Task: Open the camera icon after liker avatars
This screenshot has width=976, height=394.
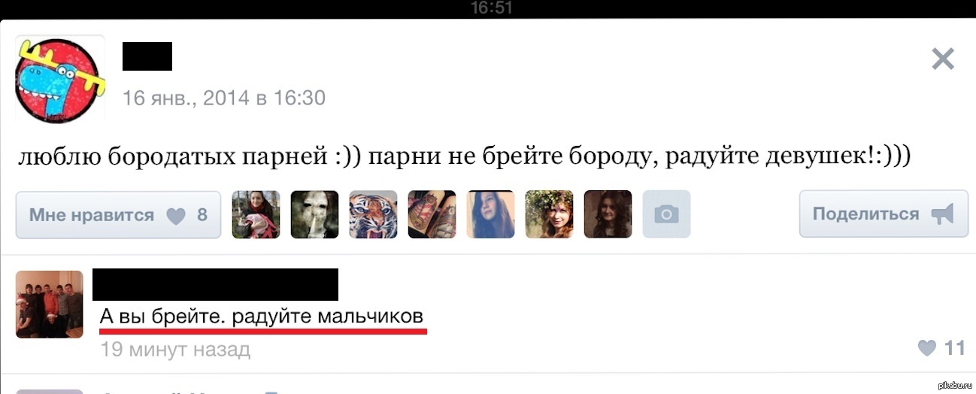Action: tap(666, 214)
